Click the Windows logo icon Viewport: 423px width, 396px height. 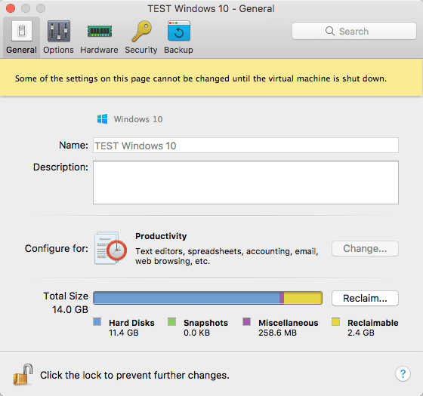102,119
